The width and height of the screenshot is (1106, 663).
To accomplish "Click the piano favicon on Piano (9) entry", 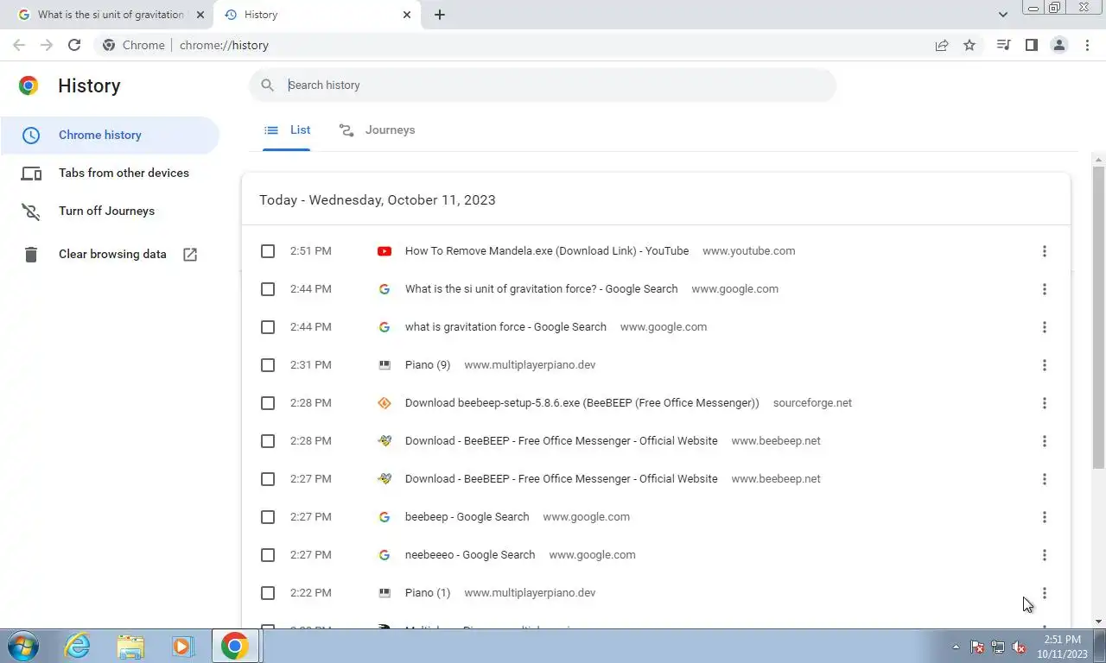I will (385, 365).
